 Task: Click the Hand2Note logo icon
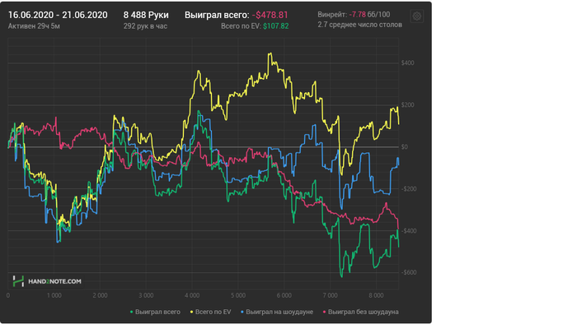tap(18, 281)
